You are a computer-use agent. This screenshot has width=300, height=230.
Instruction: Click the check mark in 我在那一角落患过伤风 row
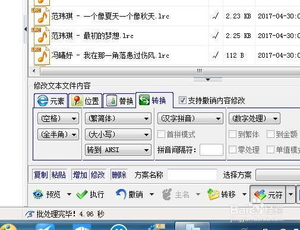tap(216, 55)
